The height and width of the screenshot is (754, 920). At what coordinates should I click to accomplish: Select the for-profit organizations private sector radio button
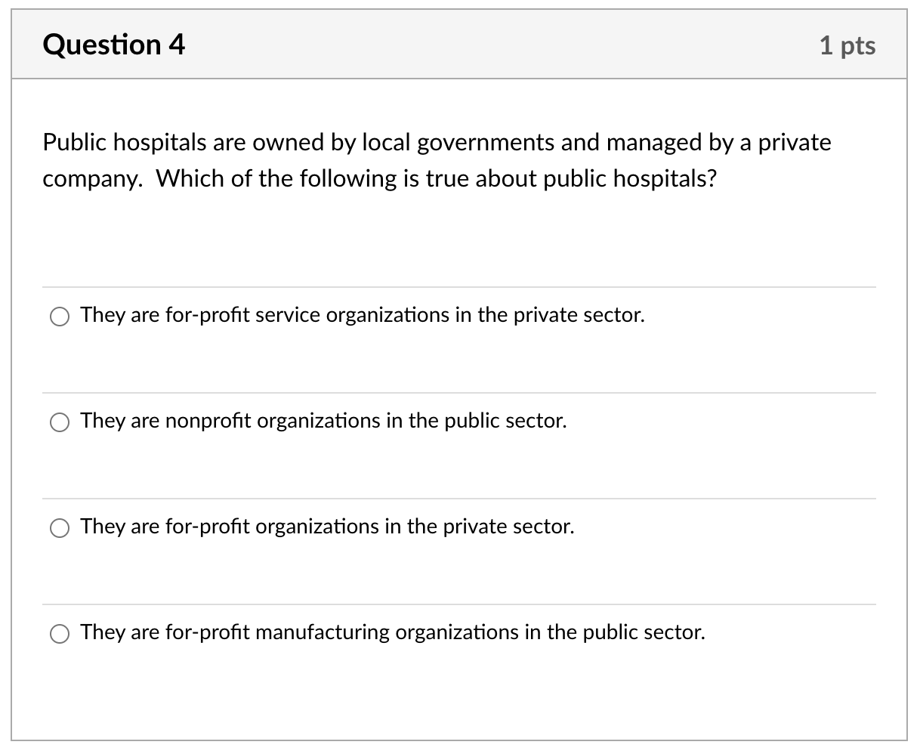pyautogui.click(x=60, y=528)
